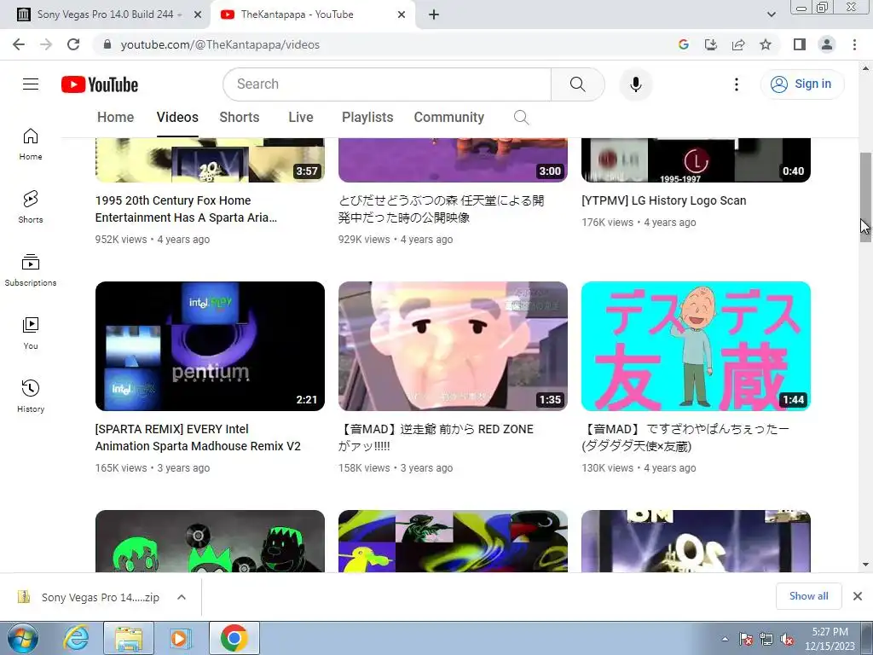Expand Sony Vegas Pro download options chevron

[x=182, y=597]
